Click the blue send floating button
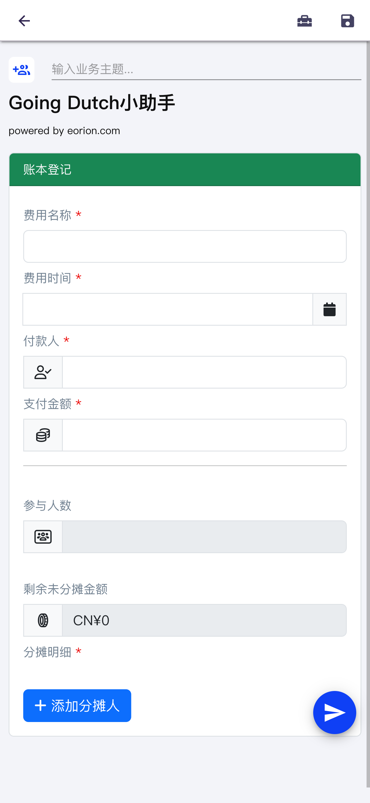 pyautogui.click(x=334, y=713)
